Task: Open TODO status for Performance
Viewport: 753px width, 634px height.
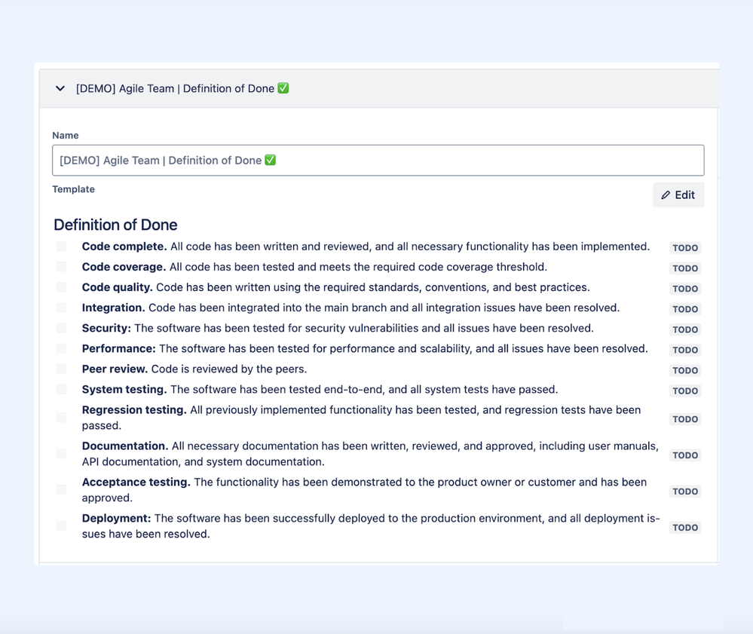Action: pos(685,350)
